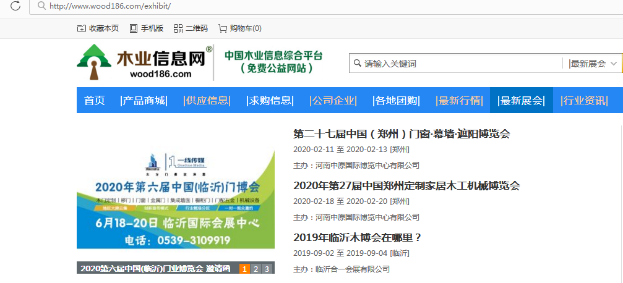The width and height of the screenshot is (623, 283).
Task: Jump to carousel slide 3
Action: click(x=267, y=269)
